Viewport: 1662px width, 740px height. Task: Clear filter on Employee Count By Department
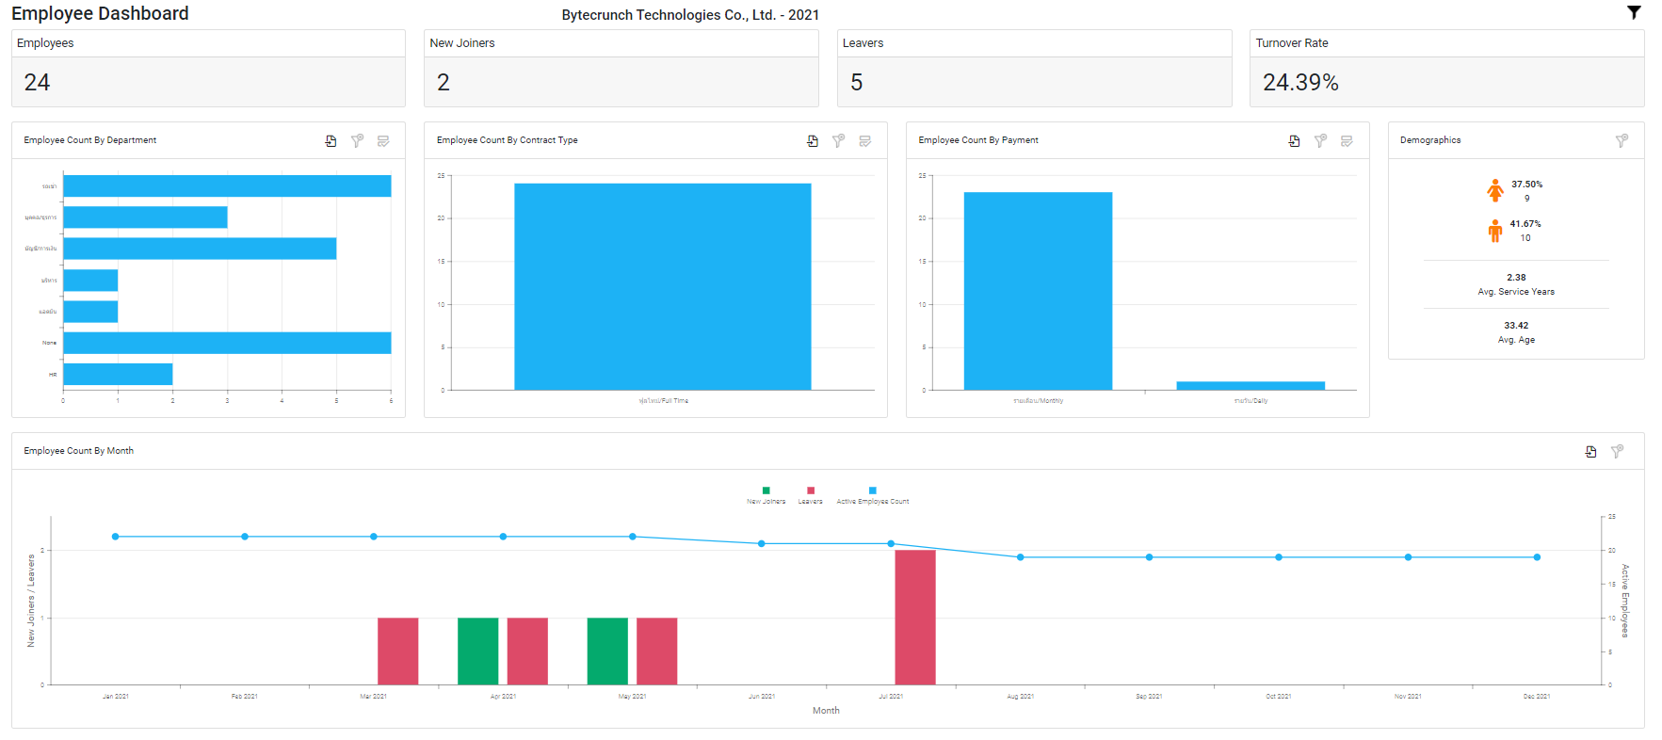[357, 141]
